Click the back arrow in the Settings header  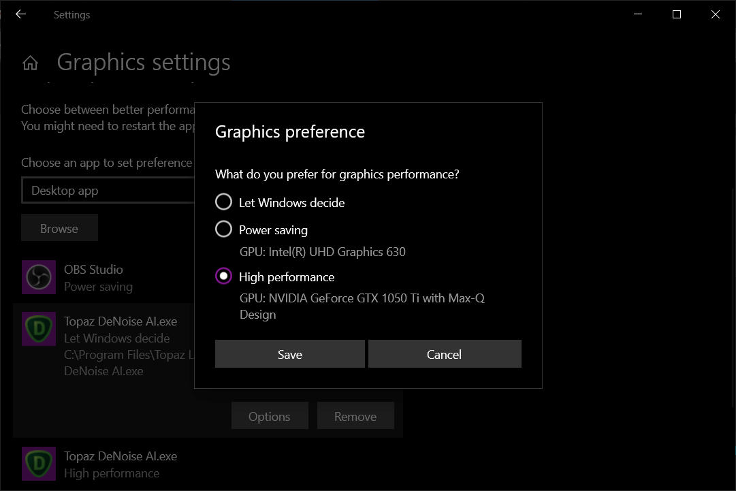click(20, 14)
